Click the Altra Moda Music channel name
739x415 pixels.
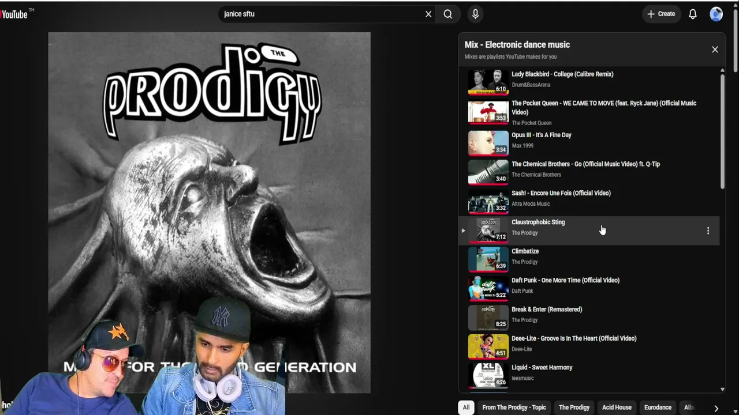(x=531, y=204)
